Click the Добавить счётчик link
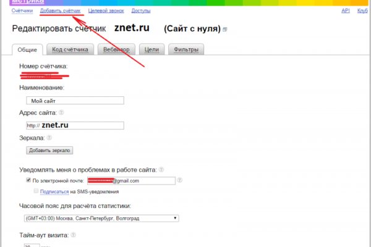The width and height of the screenshot is (371, 247). coord(60,10)
